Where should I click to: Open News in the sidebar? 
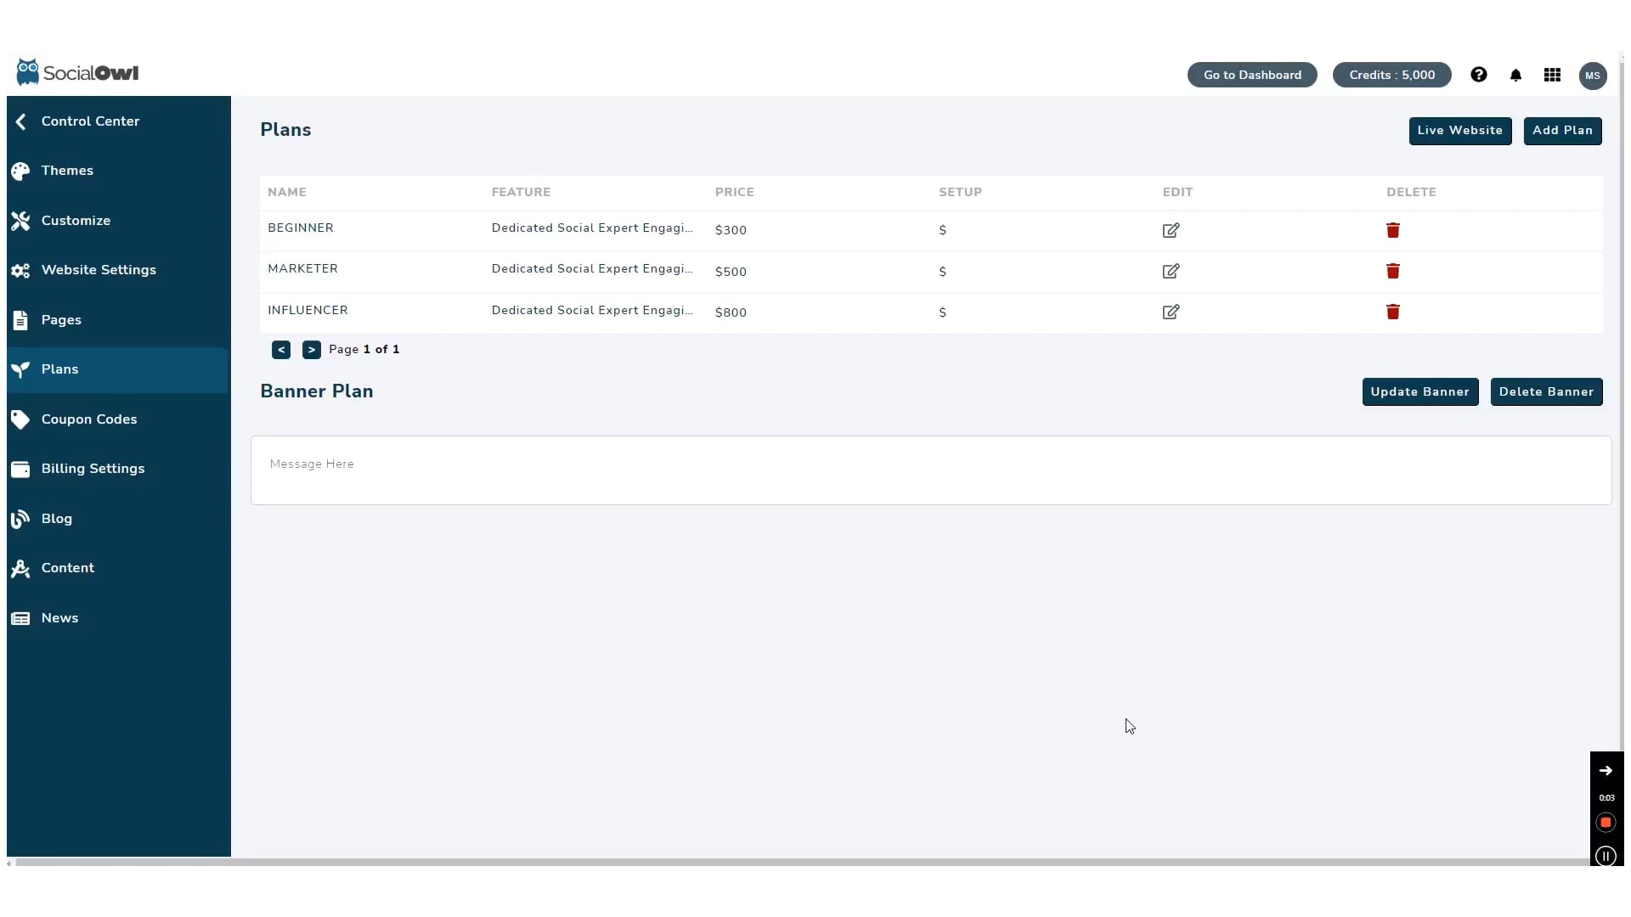(x=117, y=618)
